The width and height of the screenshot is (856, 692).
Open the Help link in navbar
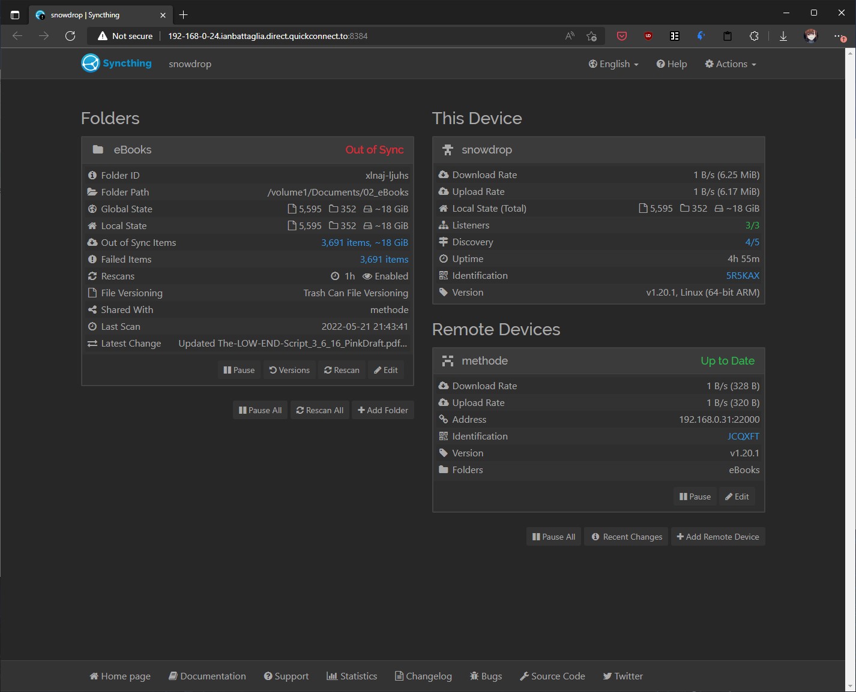[672, 64]
